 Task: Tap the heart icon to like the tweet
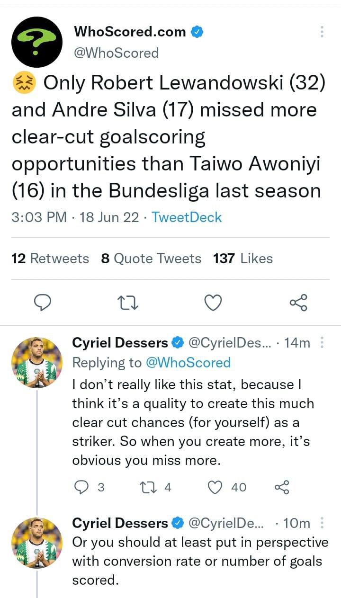(213, 302)
